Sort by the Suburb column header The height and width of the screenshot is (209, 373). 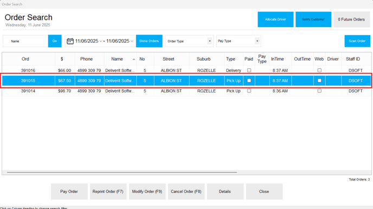click(x=204, y=59)
